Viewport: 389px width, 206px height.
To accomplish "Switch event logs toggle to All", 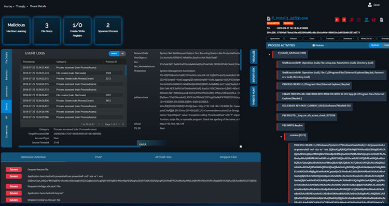I will [122, 53].
